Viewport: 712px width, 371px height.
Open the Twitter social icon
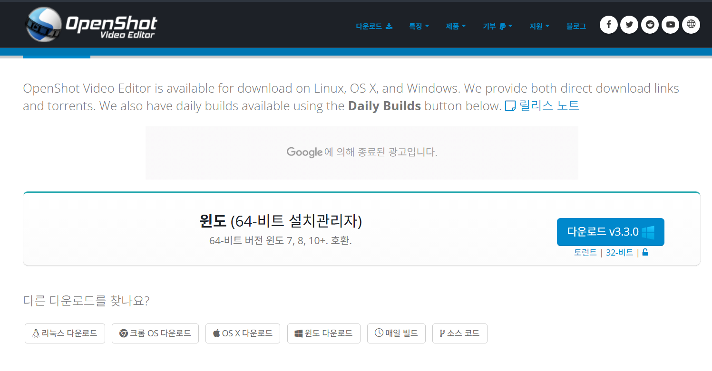point(629,25)
